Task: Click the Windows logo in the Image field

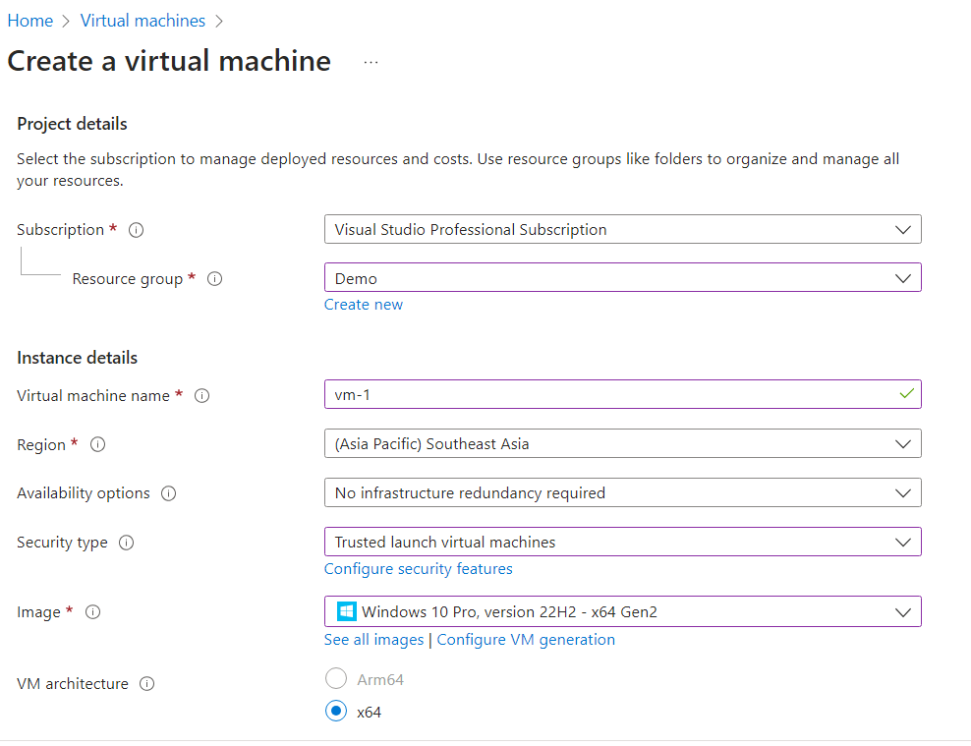Action: [345, 610]
